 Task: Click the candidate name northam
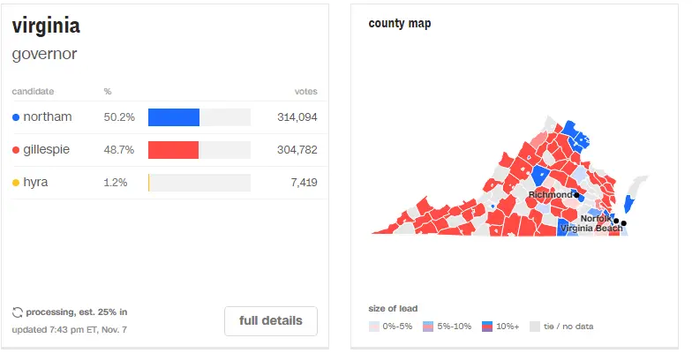coord(48,117)
